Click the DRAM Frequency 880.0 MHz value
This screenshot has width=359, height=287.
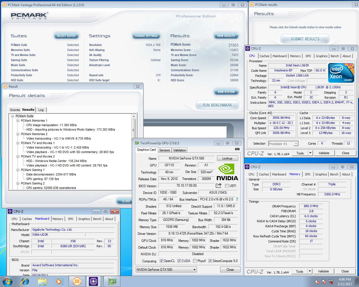[x=311, y=206]
